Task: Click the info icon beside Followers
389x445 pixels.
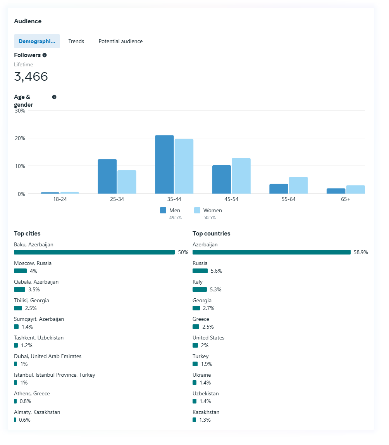Action: pyautogui.click(x=45, y=55)
